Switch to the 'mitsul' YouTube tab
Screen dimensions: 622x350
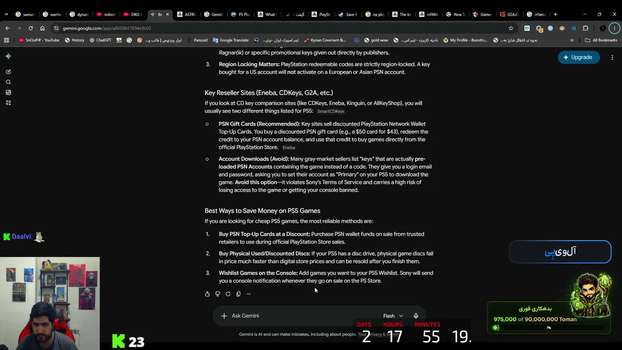pyautogui.click(x=106, y=15)
